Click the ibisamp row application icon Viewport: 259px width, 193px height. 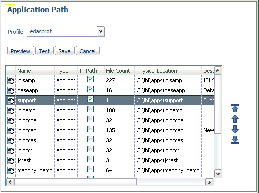point(11,80)
